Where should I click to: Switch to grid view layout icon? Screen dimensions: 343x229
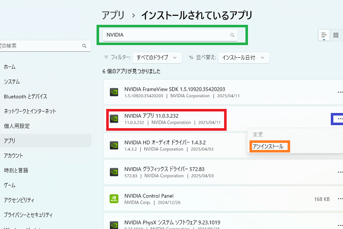(x=336, y=35)
